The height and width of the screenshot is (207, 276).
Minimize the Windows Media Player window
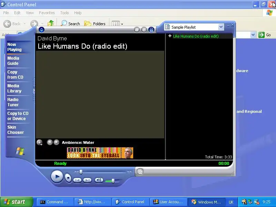[228, 26]
